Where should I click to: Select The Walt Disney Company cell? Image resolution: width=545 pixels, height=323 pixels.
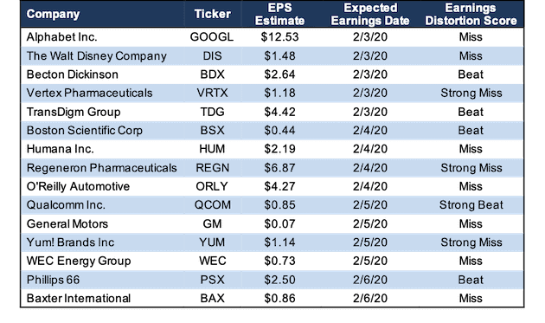point(96,55)
